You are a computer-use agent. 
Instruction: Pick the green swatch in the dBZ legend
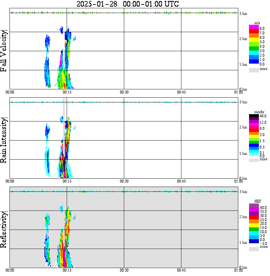coord(254,229)
